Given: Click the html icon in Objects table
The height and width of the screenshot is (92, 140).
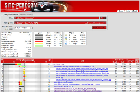Looking at the screenshot, I should pos(66,37).
